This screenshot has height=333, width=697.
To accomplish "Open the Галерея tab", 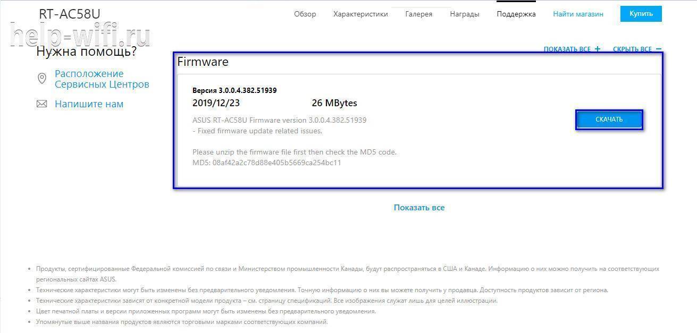I will click(x=418, y=14).
